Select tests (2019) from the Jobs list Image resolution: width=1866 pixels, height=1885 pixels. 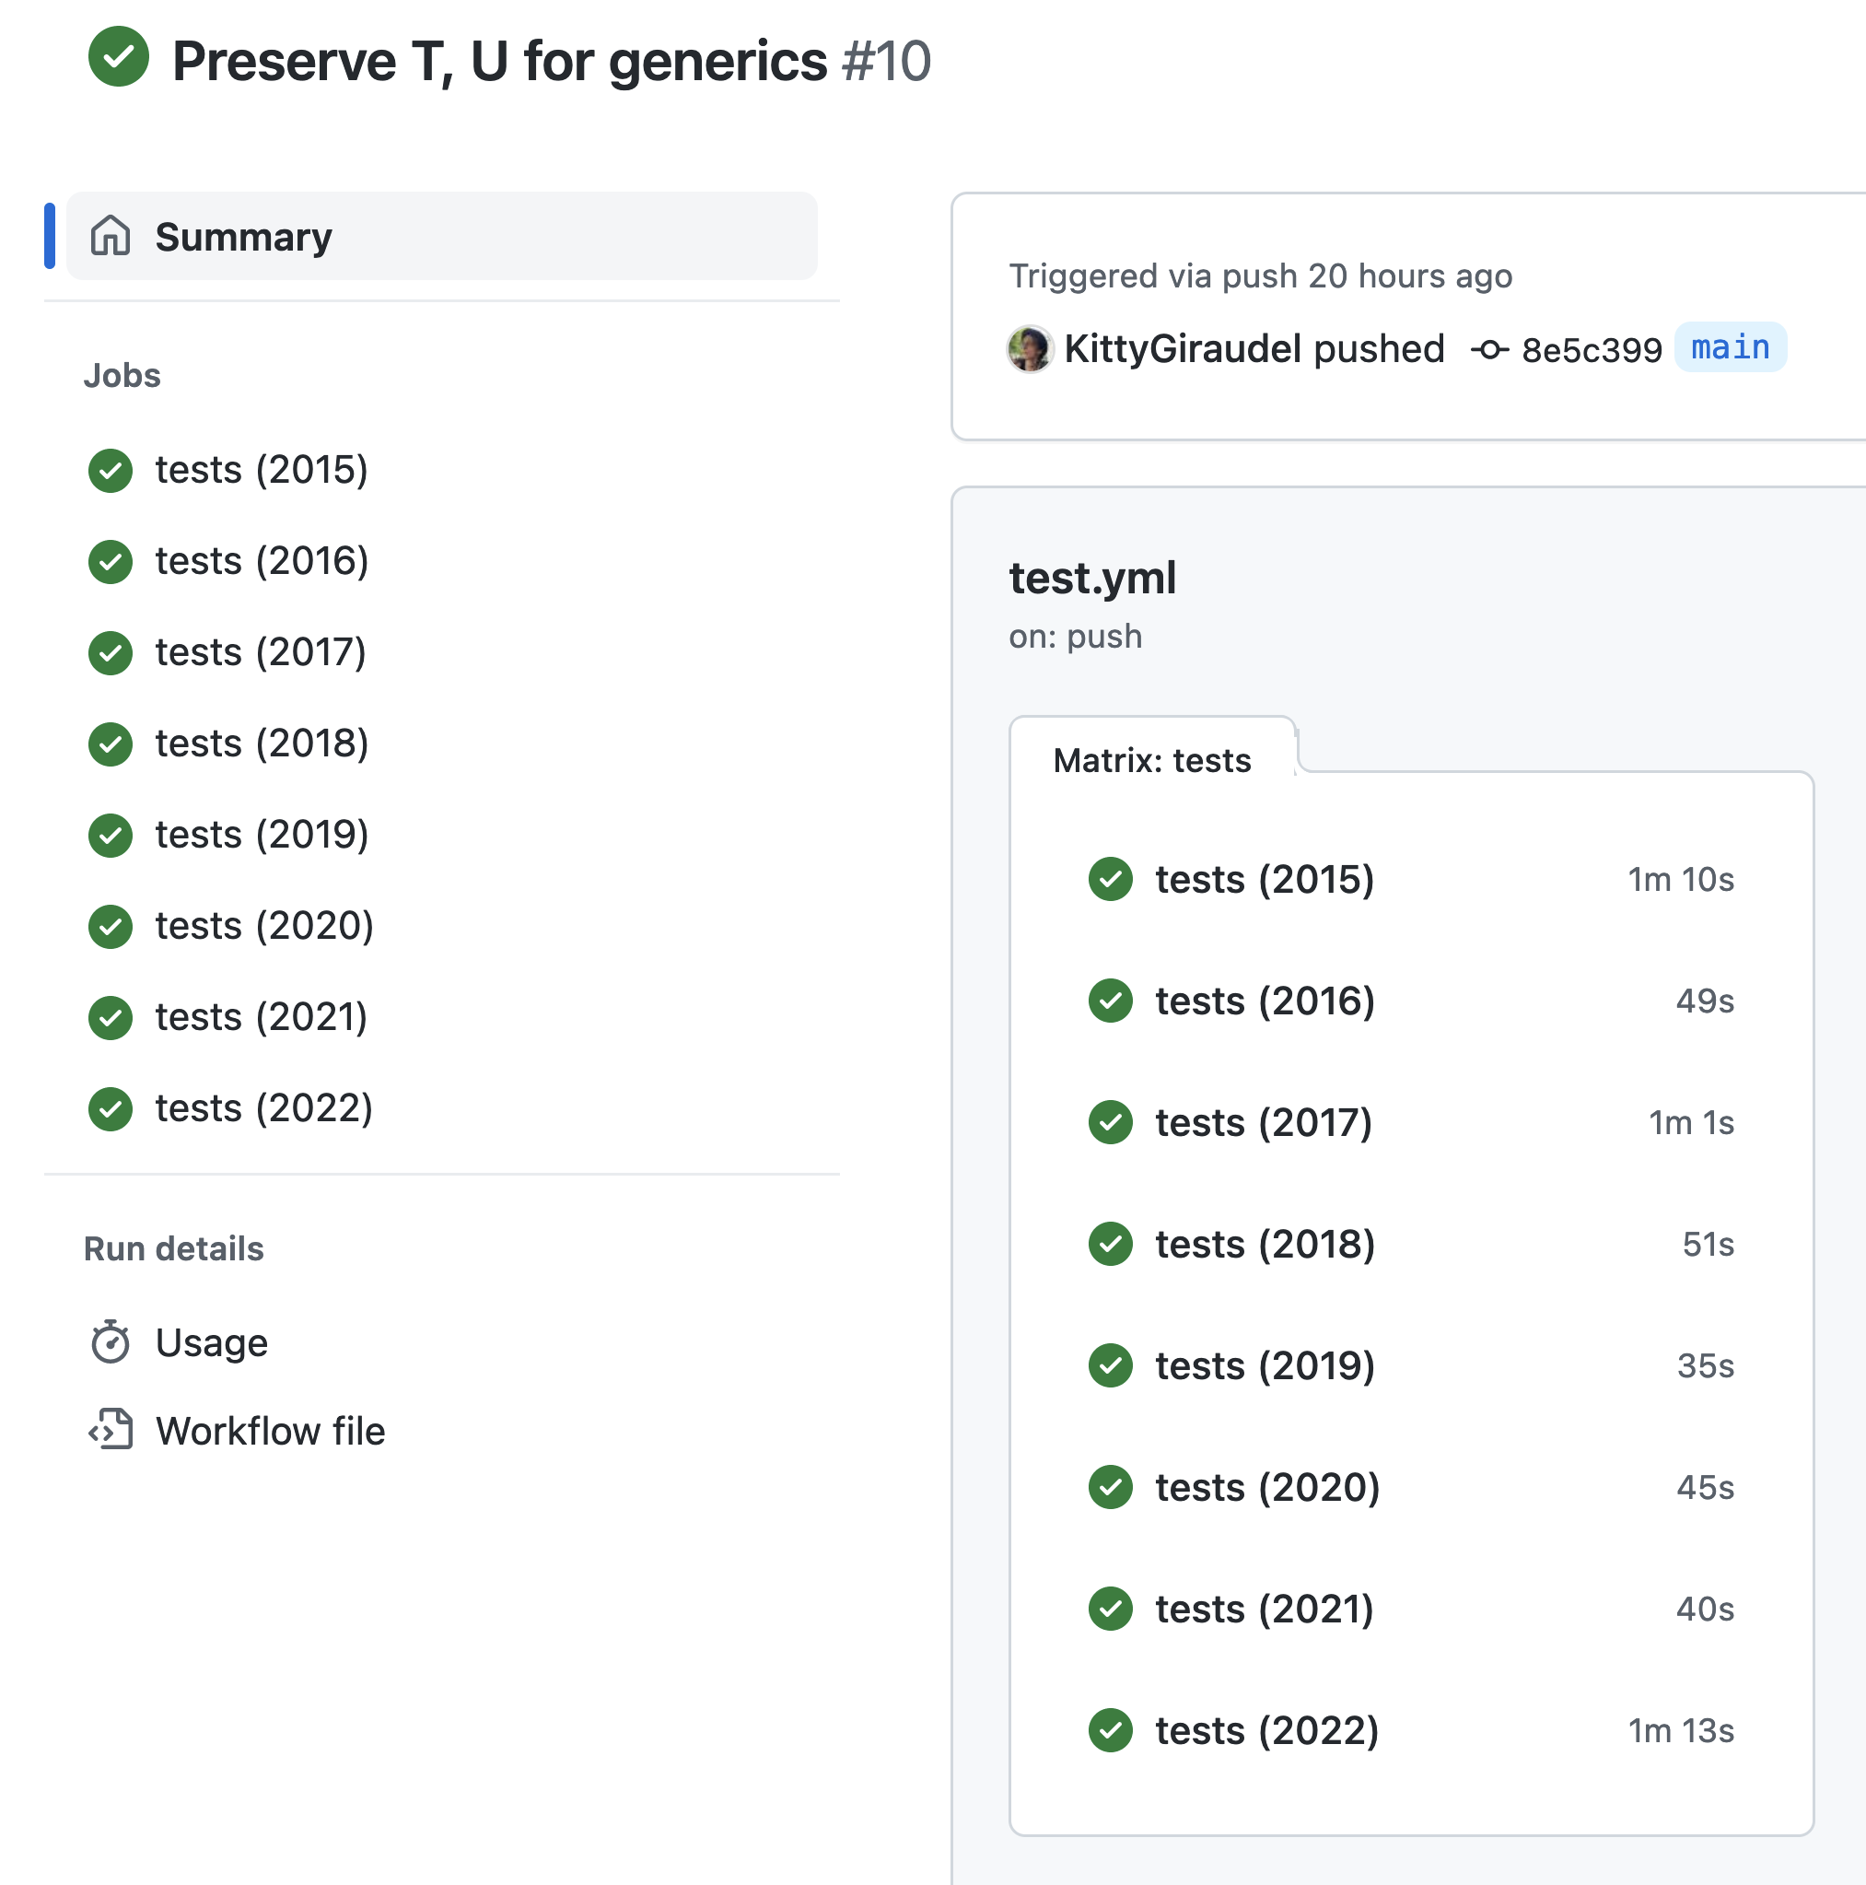pos(261,834)
